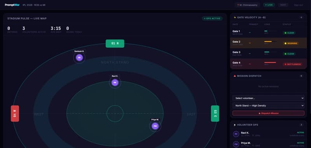Click the 3:15 average wait value
311x148 pixels.
(56, 28)
